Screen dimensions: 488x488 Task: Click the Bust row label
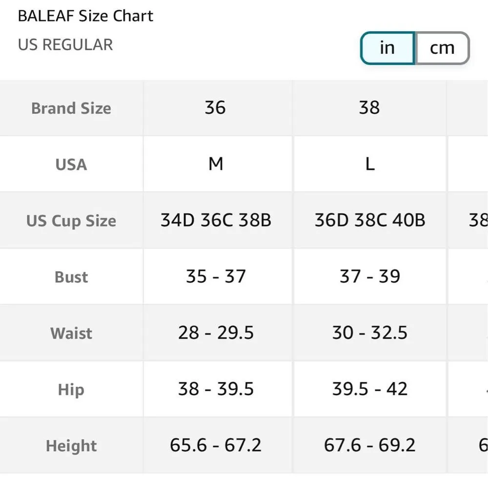71,277
